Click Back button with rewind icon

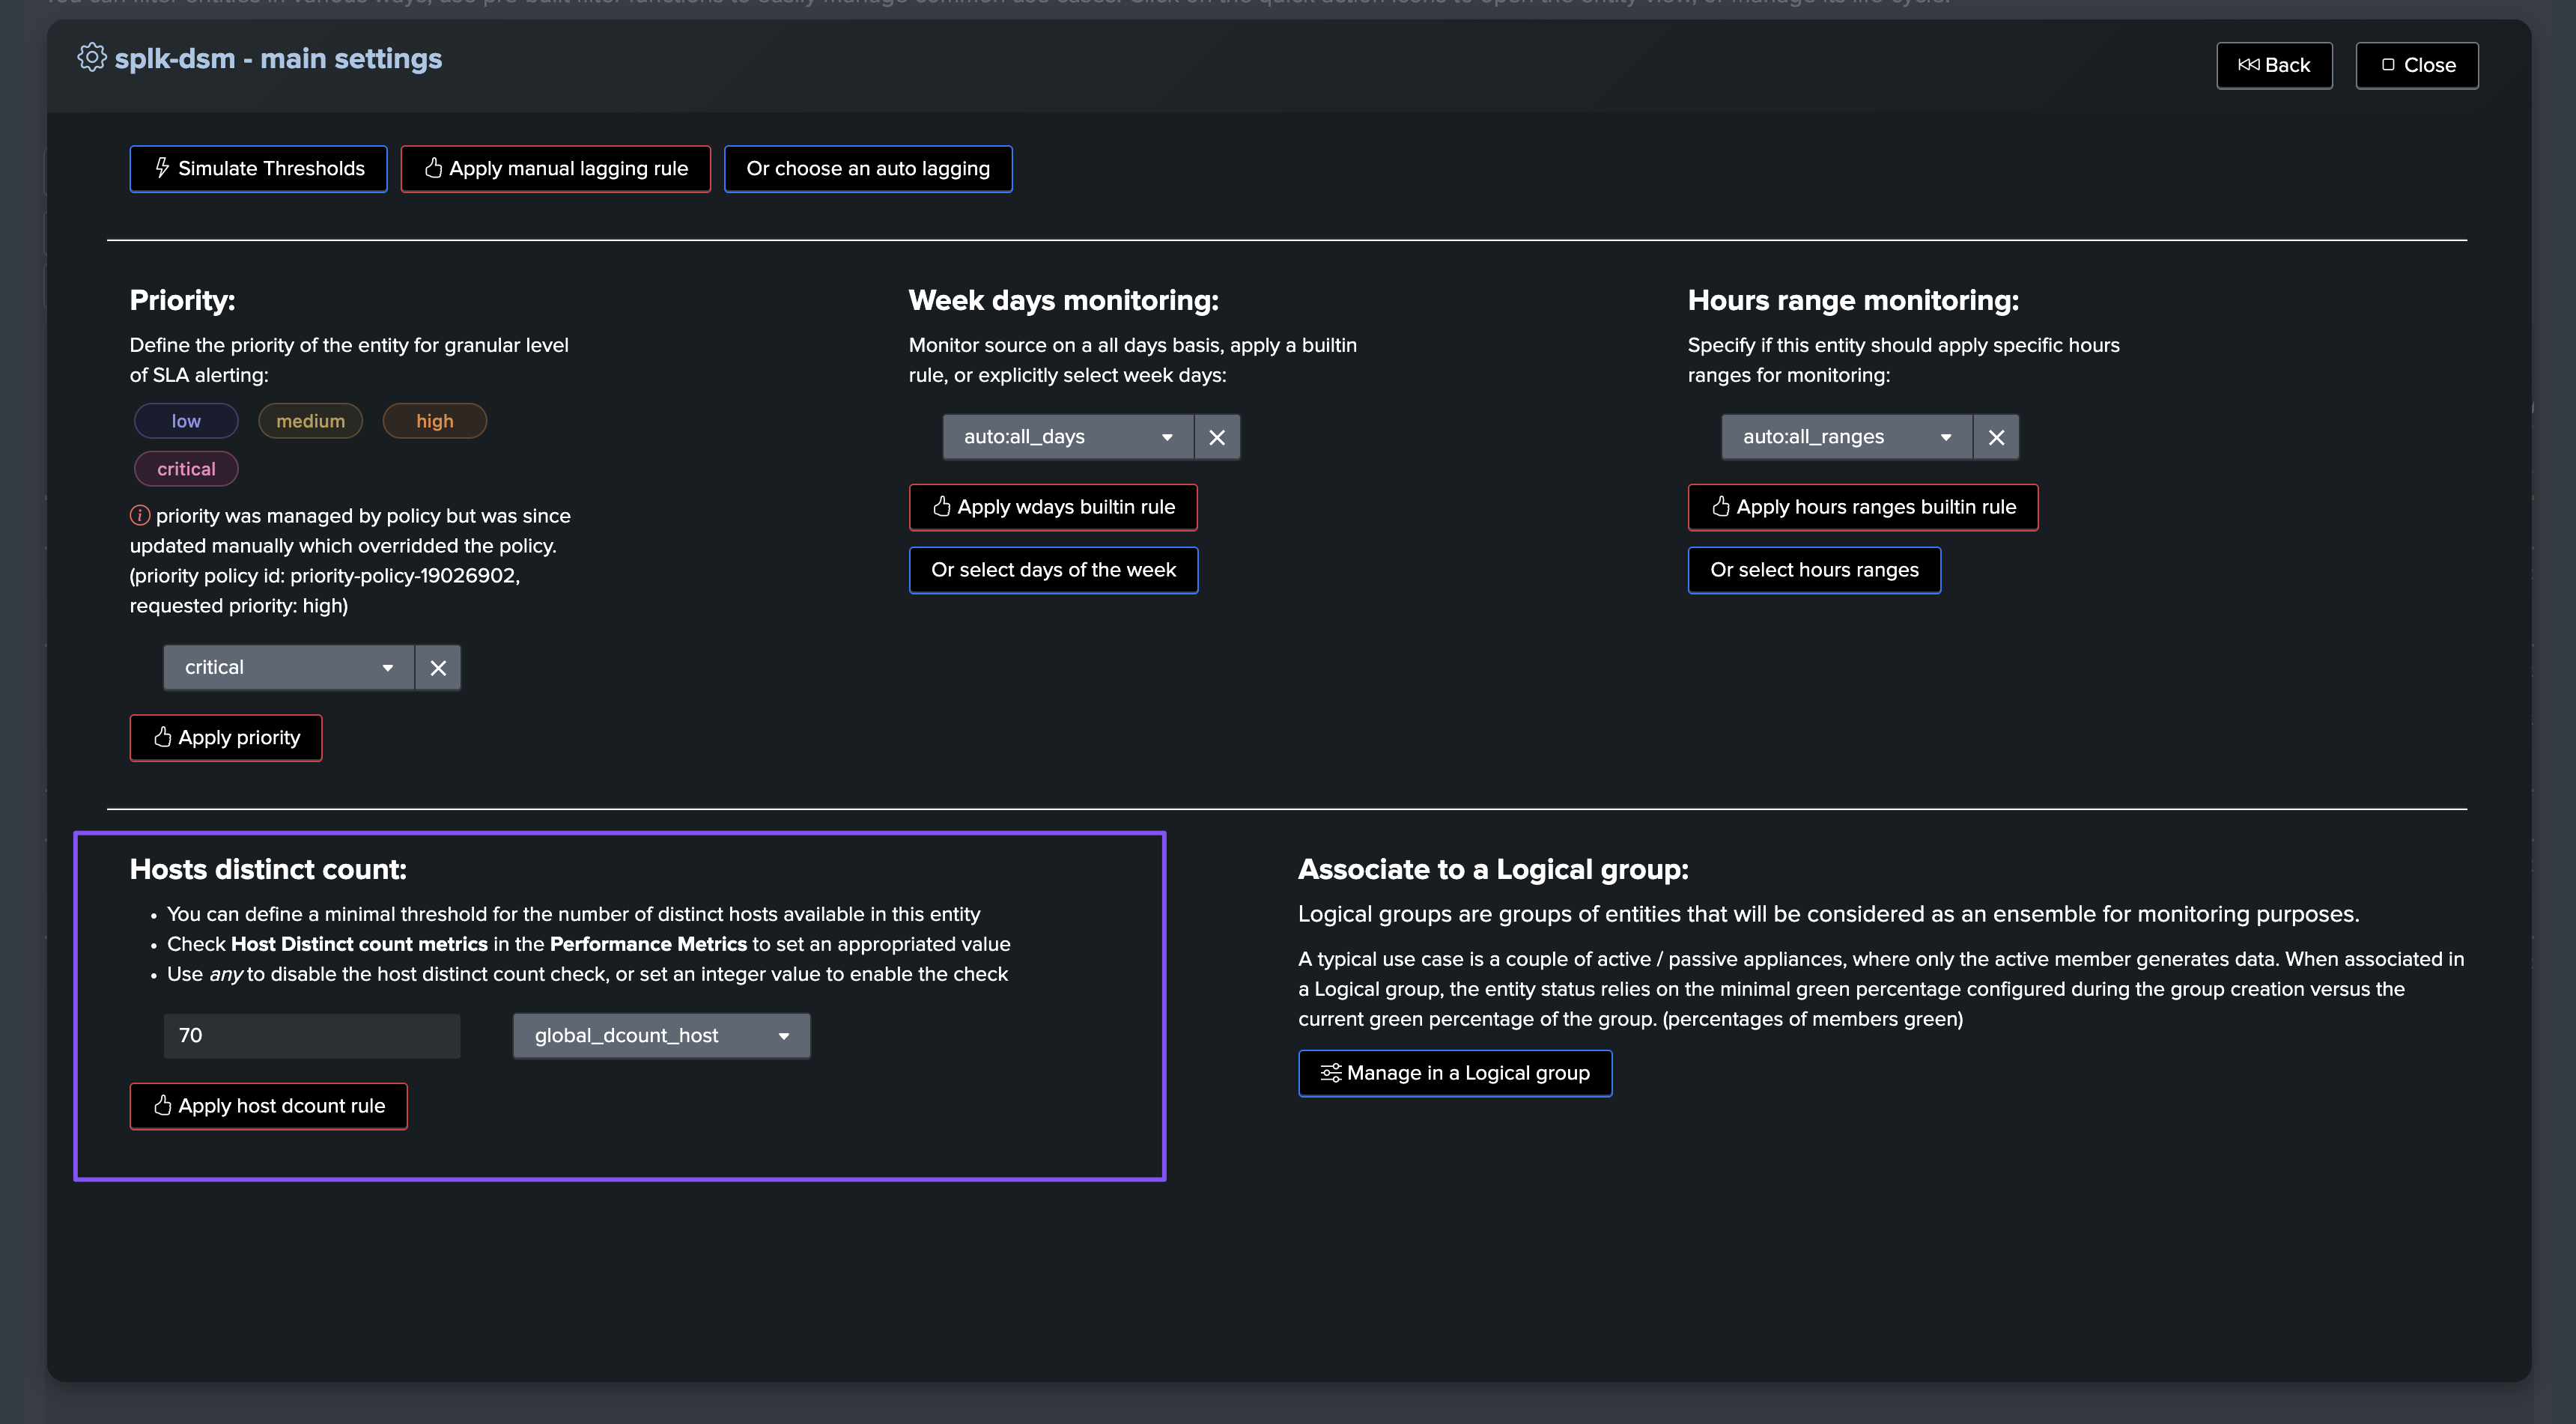[x=2274, y=65]
